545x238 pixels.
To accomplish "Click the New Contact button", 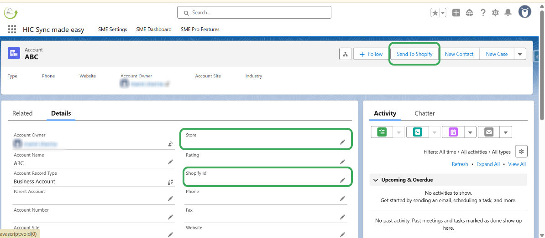I will coord(459,54).
